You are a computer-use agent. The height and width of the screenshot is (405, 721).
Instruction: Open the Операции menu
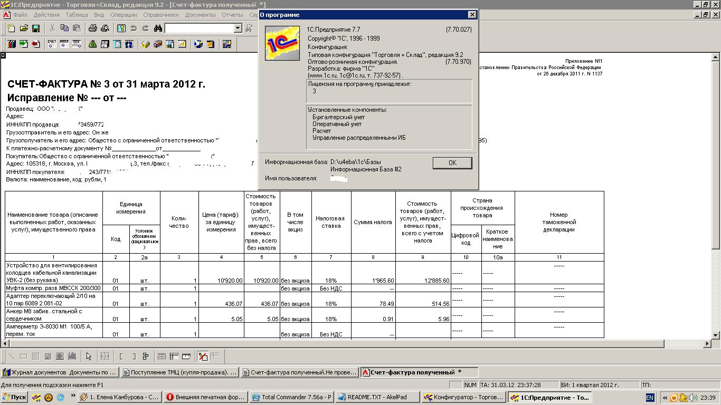click(x=124, y=15)
